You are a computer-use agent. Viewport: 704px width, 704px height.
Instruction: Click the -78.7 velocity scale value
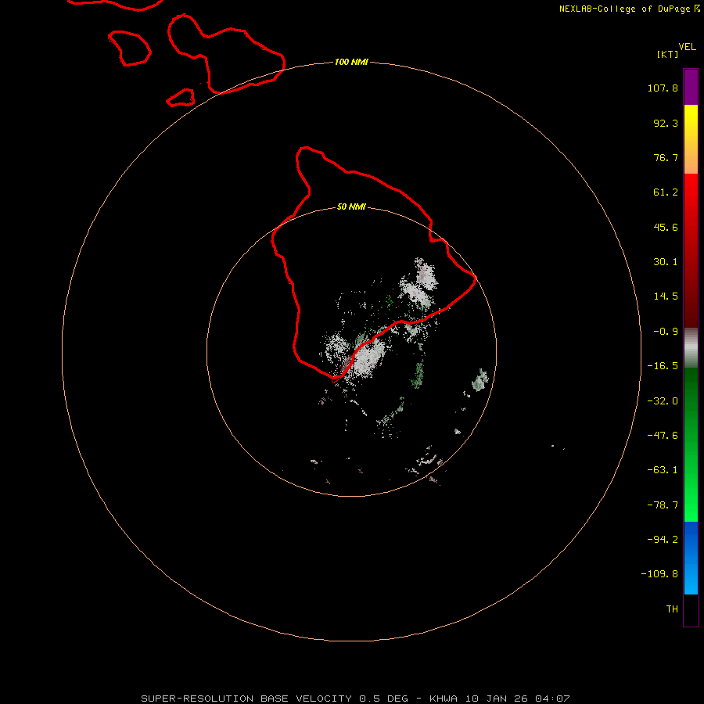[663, 505]
